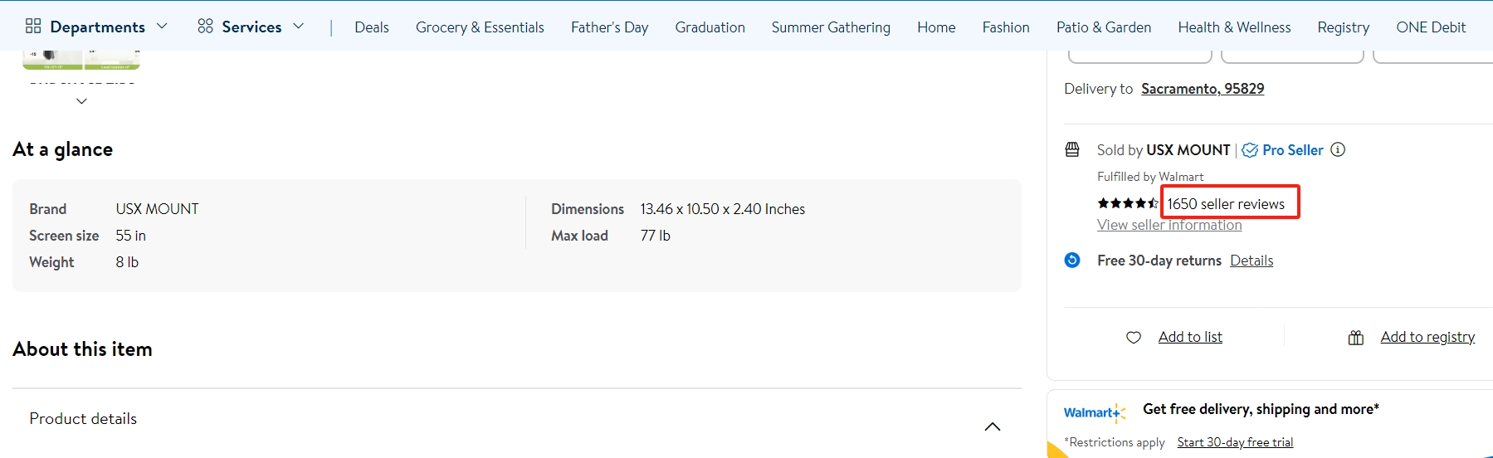Collapse the Product details section
The image size is (1493, 458).
click(x=993, y=426)
